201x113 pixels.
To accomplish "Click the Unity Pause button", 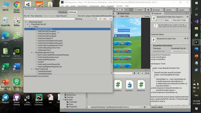I will (x=122, y=10).
